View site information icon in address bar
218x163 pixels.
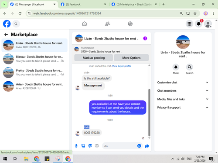pyautogui.click(x=29, y=13)
